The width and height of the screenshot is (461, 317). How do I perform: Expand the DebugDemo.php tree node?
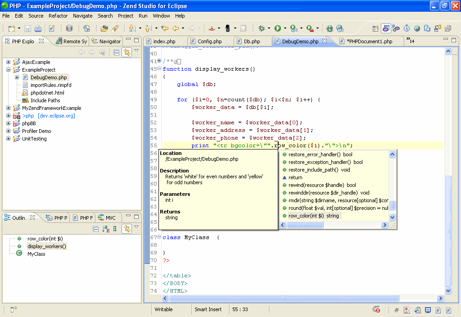coord(17,77)
